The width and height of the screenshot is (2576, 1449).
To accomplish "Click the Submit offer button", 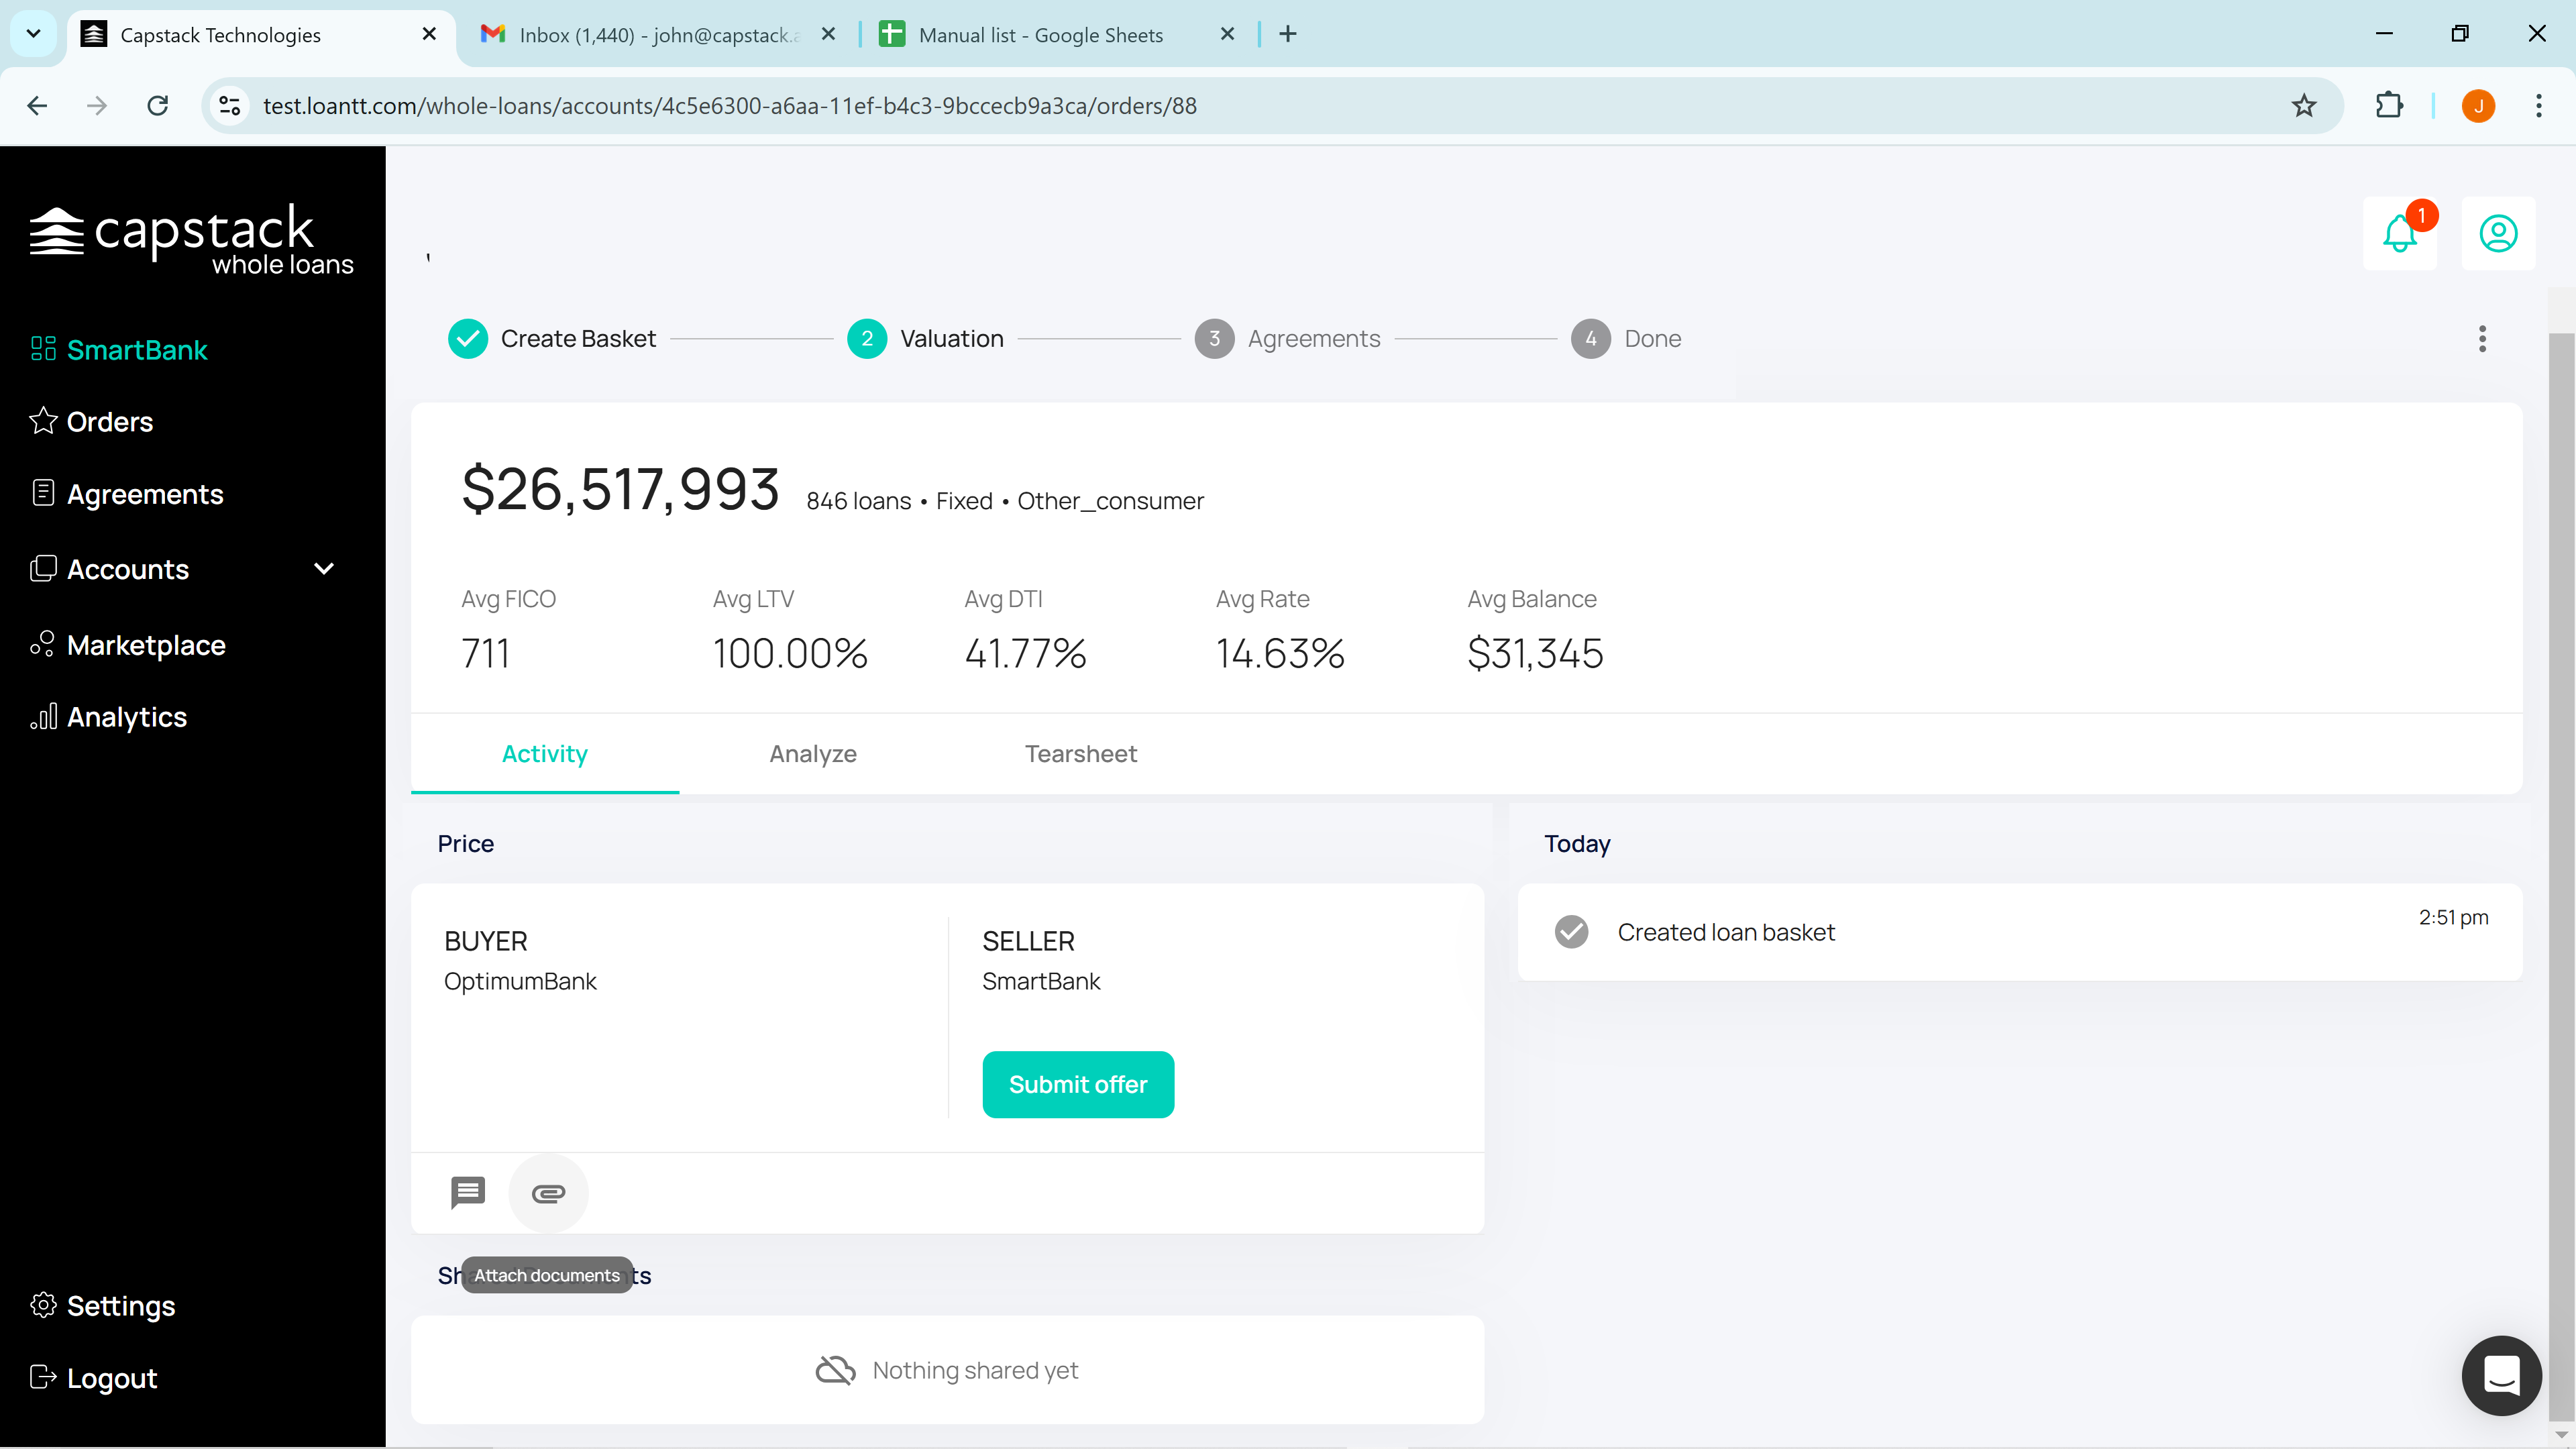I will pos(1077,1084).
